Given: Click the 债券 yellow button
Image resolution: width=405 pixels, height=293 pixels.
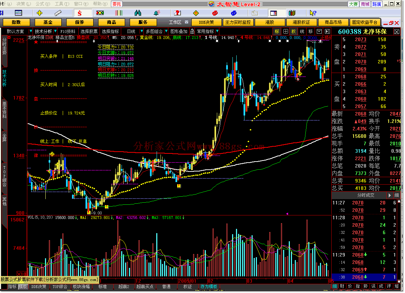Looking at the screenshot, I should point(80,22).
